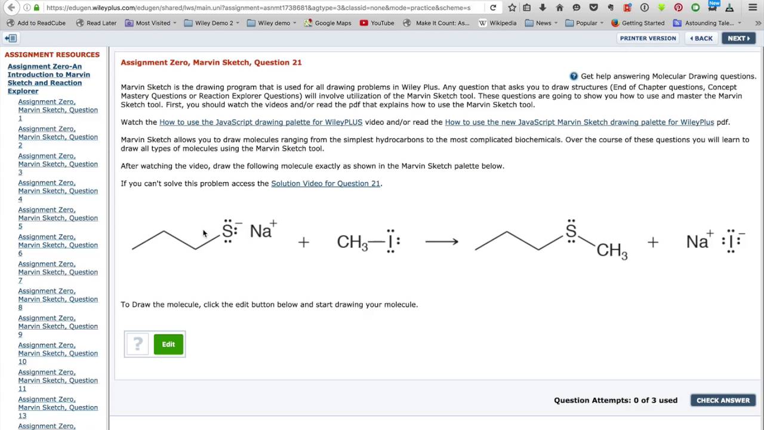Click the Next navigation button
This screenshot has height=430, width=764.
point(738,38)
